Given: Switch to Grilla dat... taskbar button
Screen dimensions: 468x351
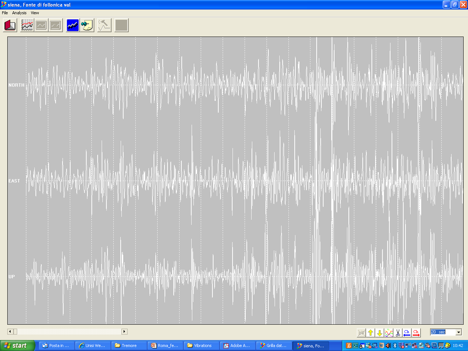Looking at the screenshot, I should point(274,346).
